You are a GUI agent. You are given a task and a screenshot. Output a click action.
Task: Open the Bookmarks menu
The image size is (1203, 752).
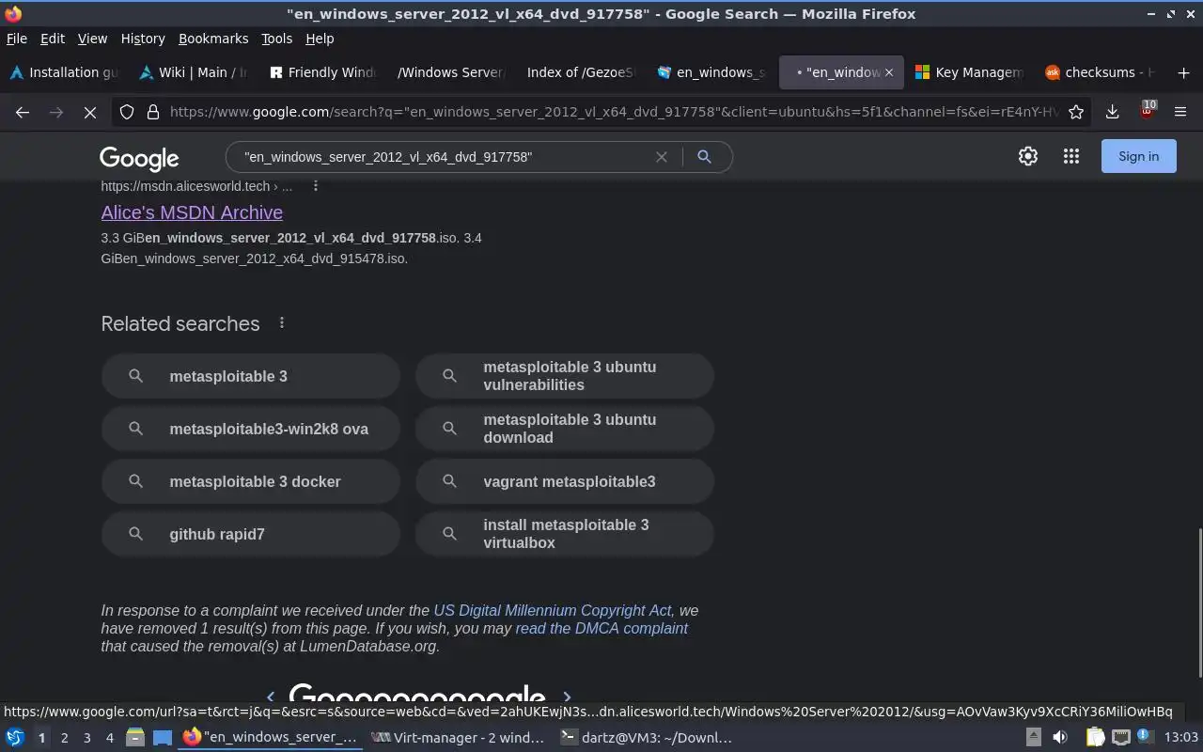coord(213,39)
